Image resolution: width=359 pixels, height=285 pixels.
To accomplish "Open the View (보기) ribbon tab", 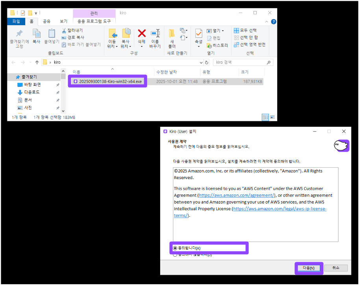I will (63, 21).
